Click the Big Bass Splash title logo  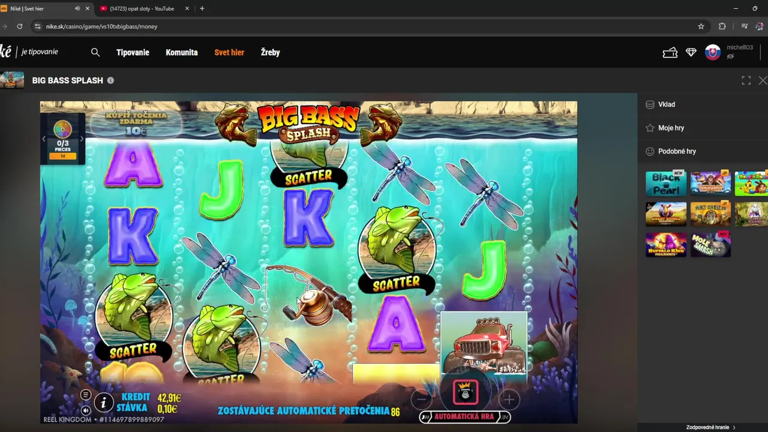tap(308, 124)
